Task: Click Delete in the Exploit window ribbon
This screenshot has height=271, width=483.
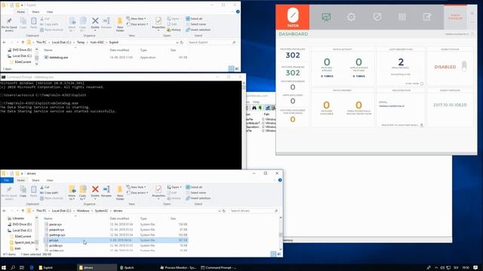Action: point(95,23)
